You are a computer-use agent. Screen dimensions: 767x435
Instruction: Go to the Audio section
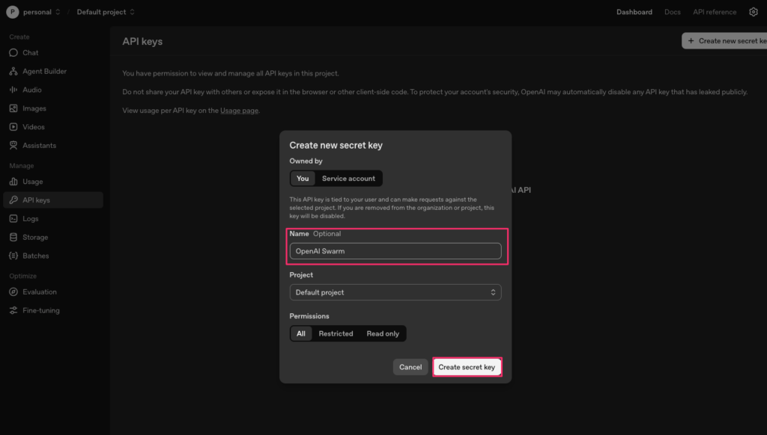pos(31,90)
